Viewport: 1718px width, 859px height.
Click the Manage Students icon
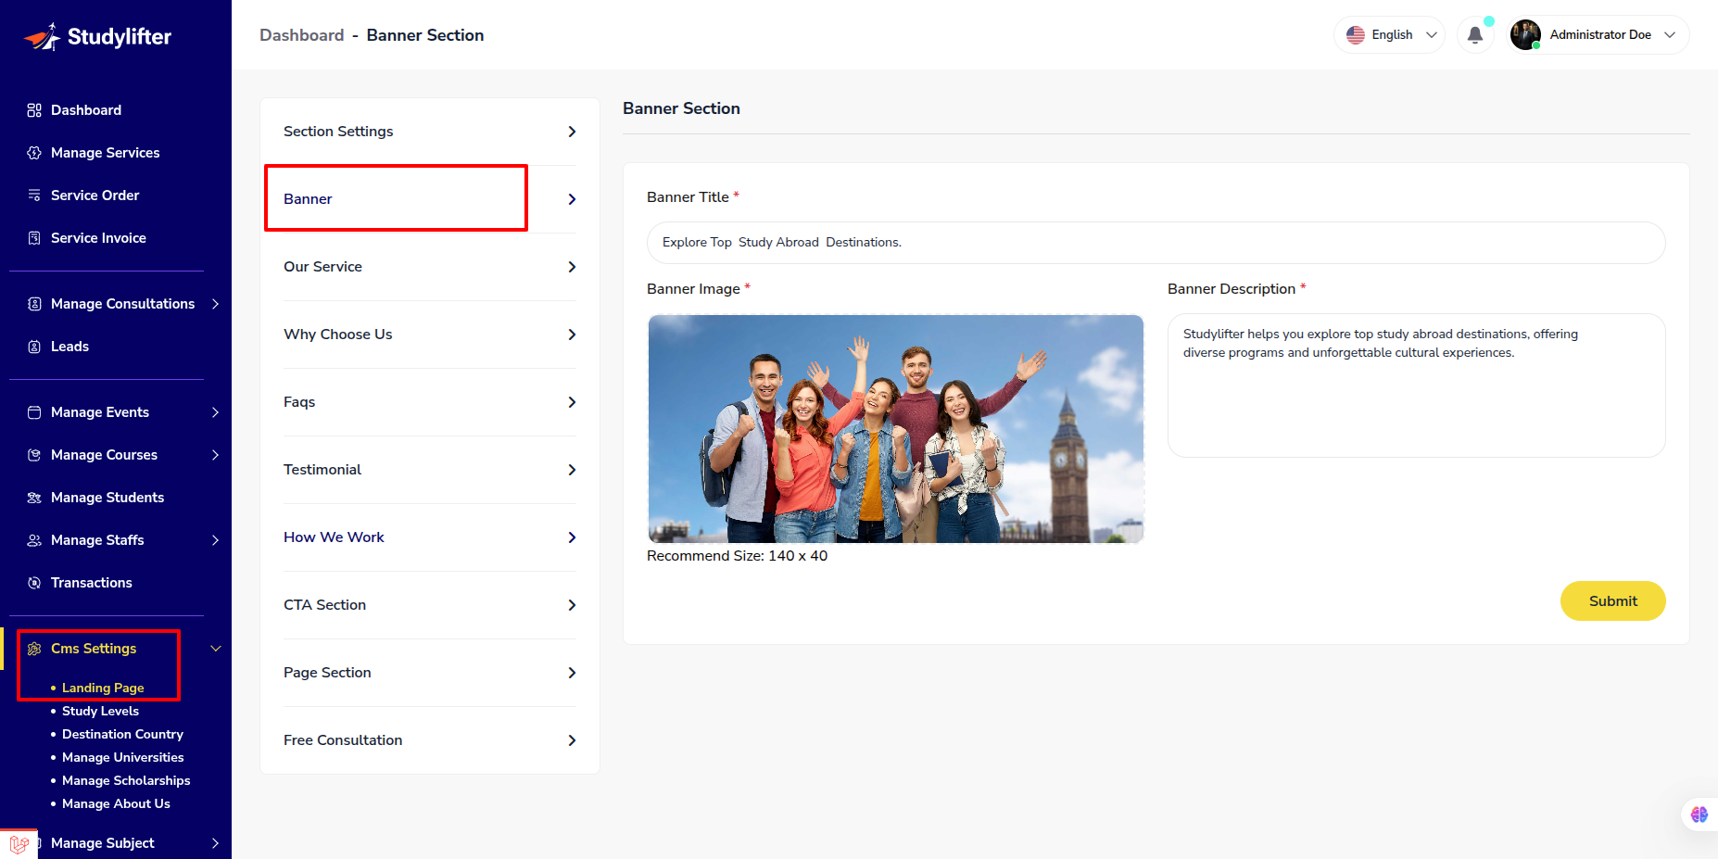point(34,498)
